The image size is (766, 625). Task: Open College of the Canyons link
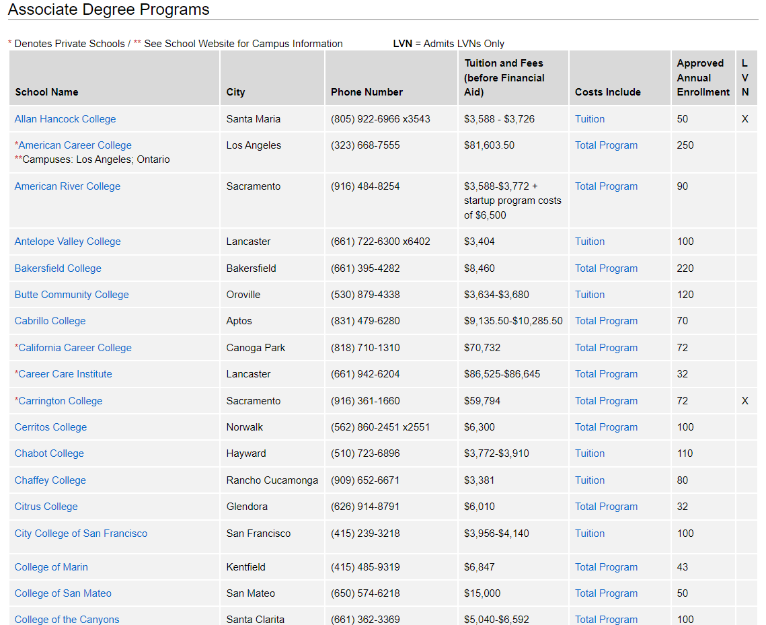67,619
